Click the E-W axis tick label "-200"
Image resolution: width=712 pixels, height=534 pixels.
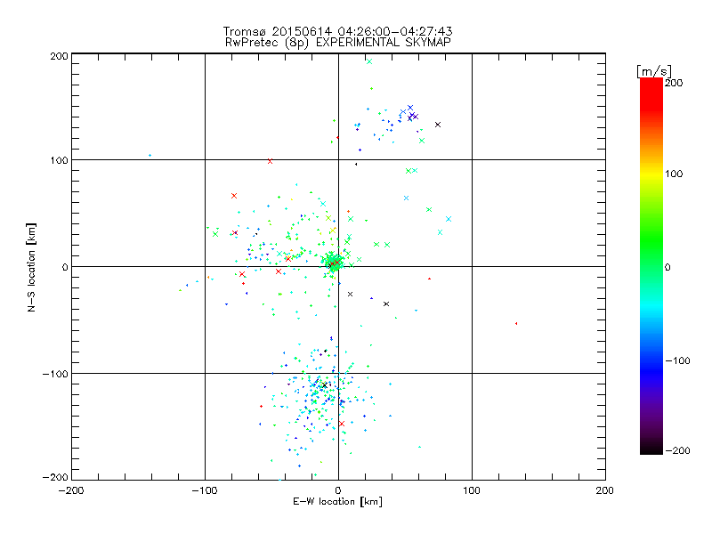pyautogui.click(x=71, y=490)
